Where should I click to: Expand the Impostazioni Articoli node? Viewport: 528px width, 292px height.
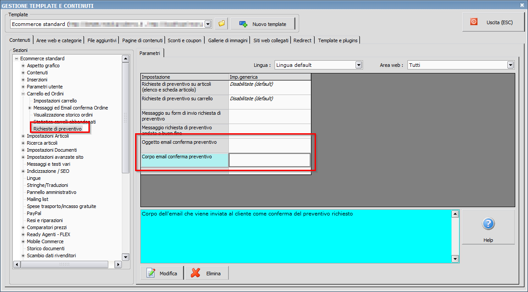(x=23, y=136)
